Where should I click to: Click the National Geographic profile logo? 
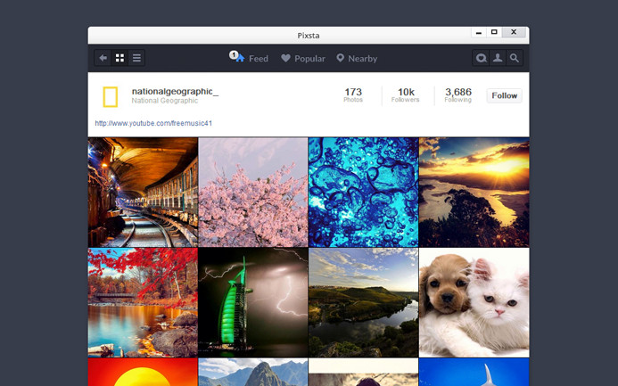(x=111, y=97)
